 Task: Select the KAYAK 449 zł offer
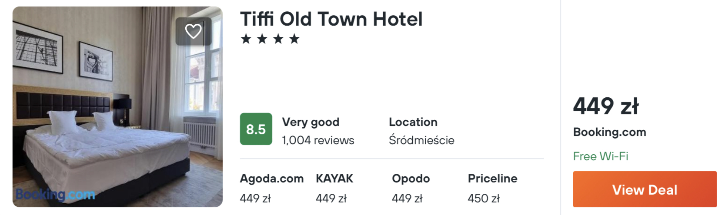pyautogui.click(x=334, y=188)
